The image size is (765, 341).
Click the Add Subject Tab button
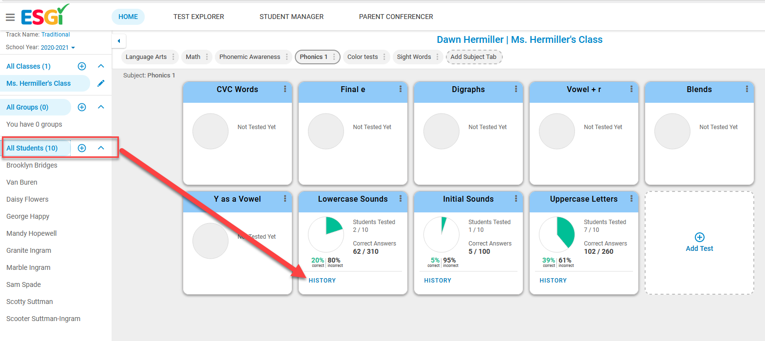pyautogui.click(x=474, y=57)
